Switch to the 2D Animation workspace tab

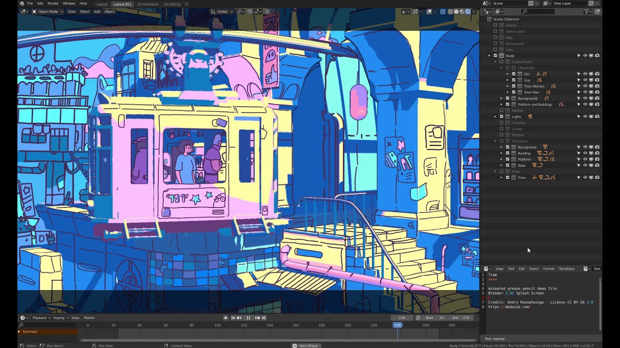click(147, 4)
